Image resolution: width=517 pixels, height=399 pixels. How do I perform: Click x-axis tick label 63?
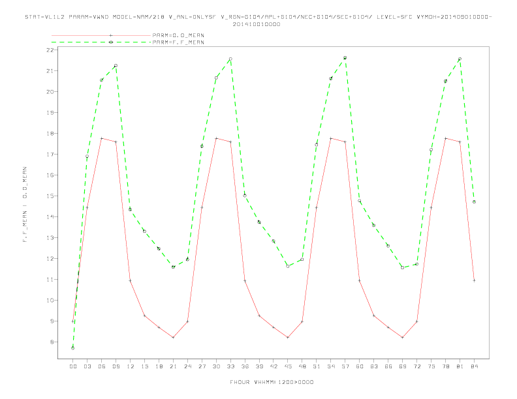click(374, 366)
